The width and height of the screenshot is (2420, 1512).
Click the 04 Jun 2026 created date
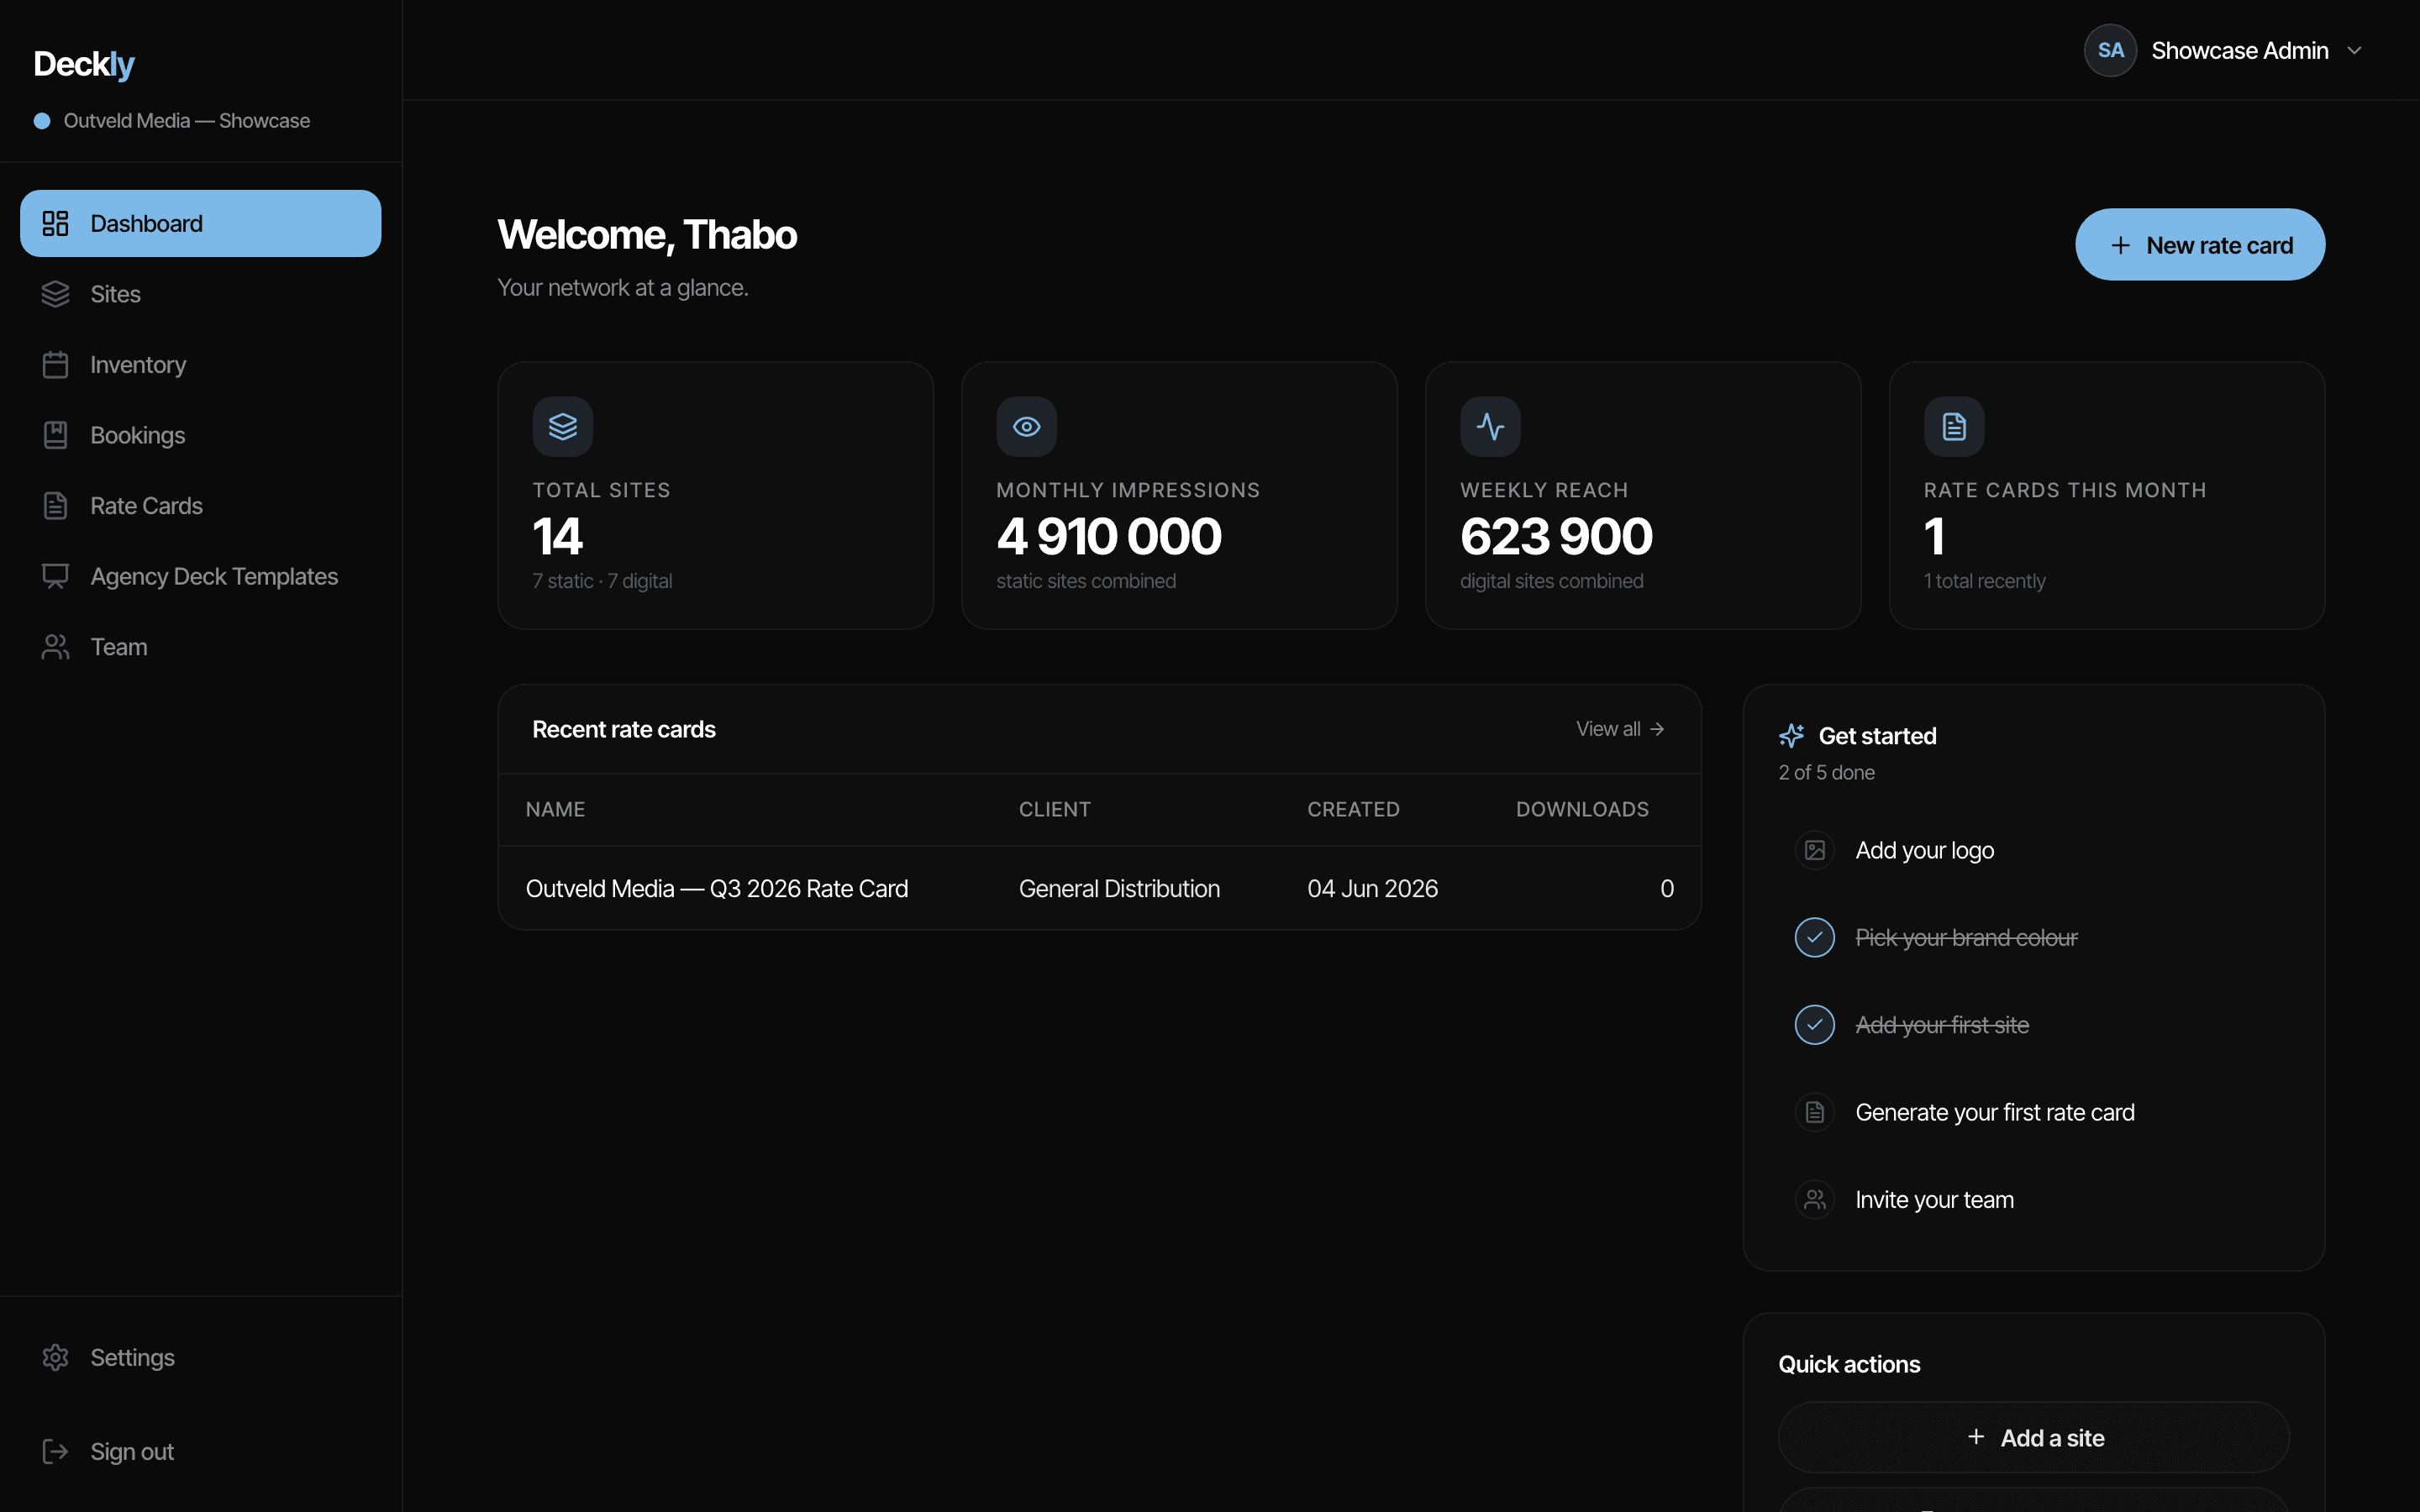coord(1372,888)
